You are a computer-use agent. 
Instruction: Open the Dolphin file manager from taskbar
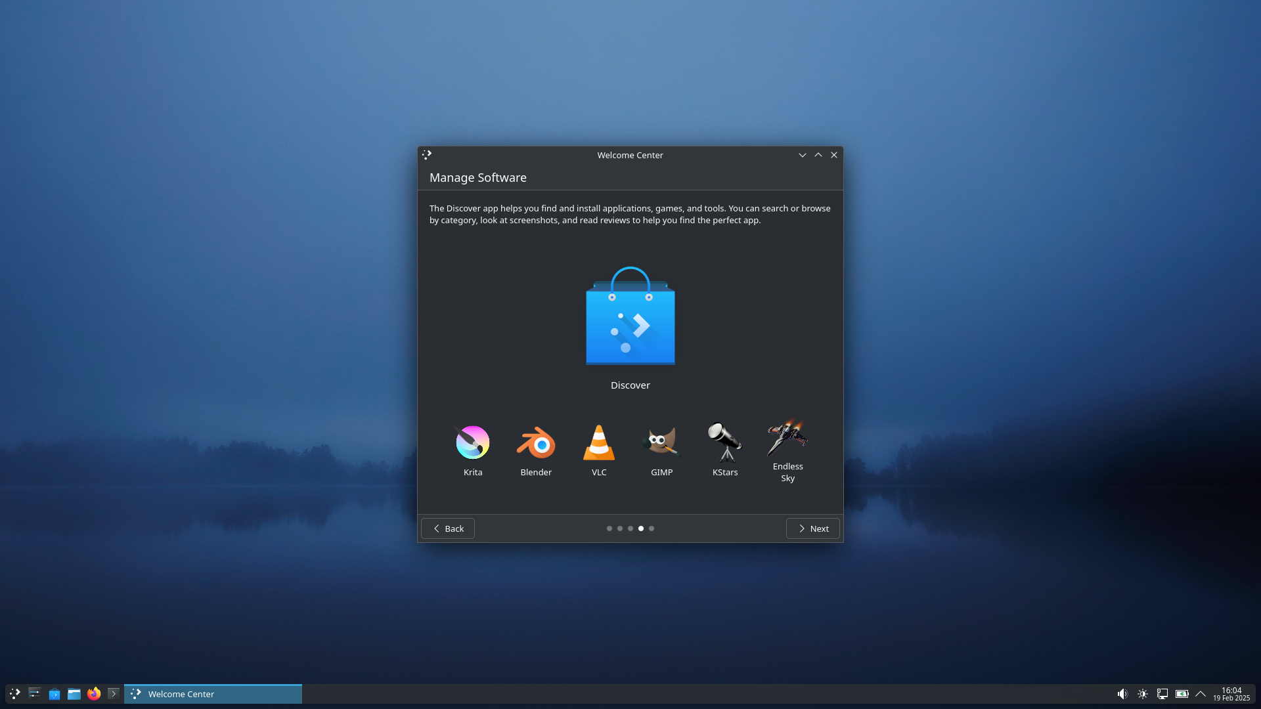point(74,694)
